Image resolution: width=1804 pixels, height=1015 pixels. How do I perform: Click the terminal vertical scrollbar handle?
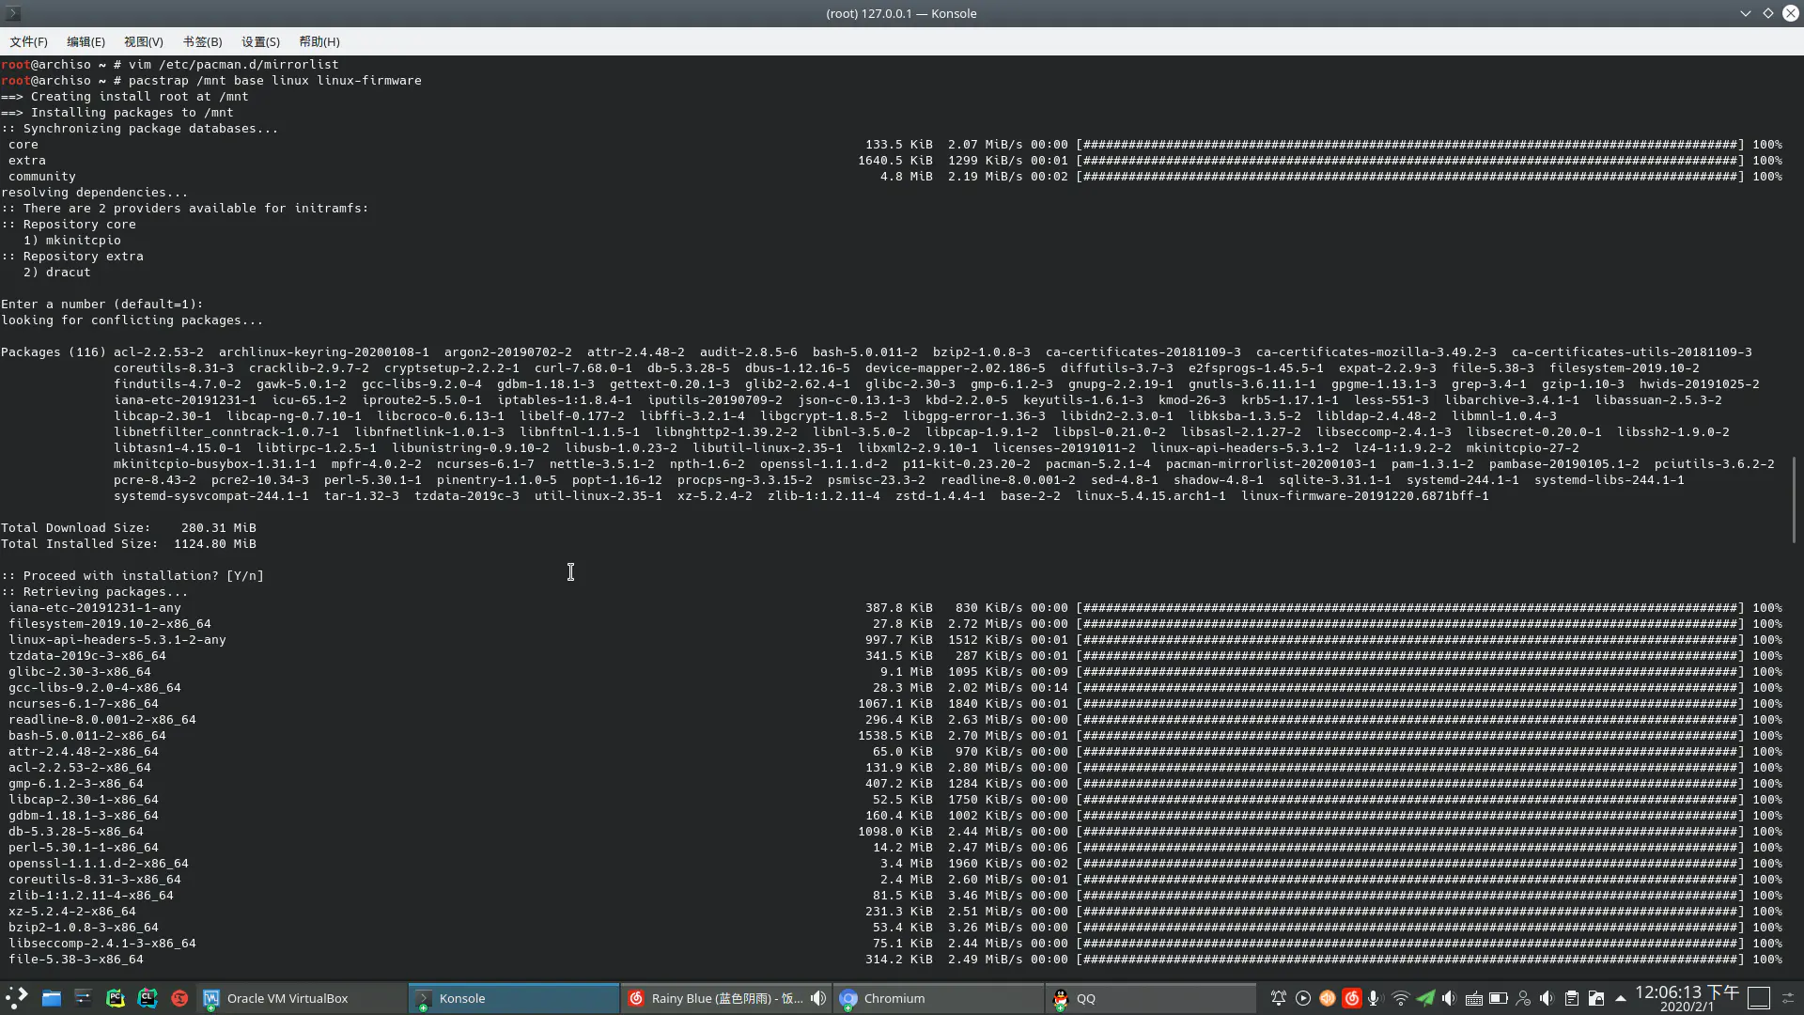[1795, 500]
